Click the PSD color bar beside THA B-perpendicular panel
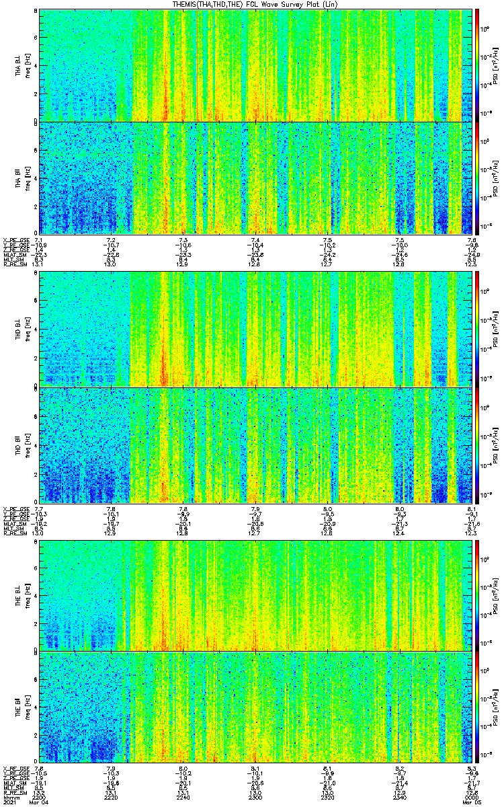Image resolution: width=504 pixels, height=807 pixels. tap(478, 65)
